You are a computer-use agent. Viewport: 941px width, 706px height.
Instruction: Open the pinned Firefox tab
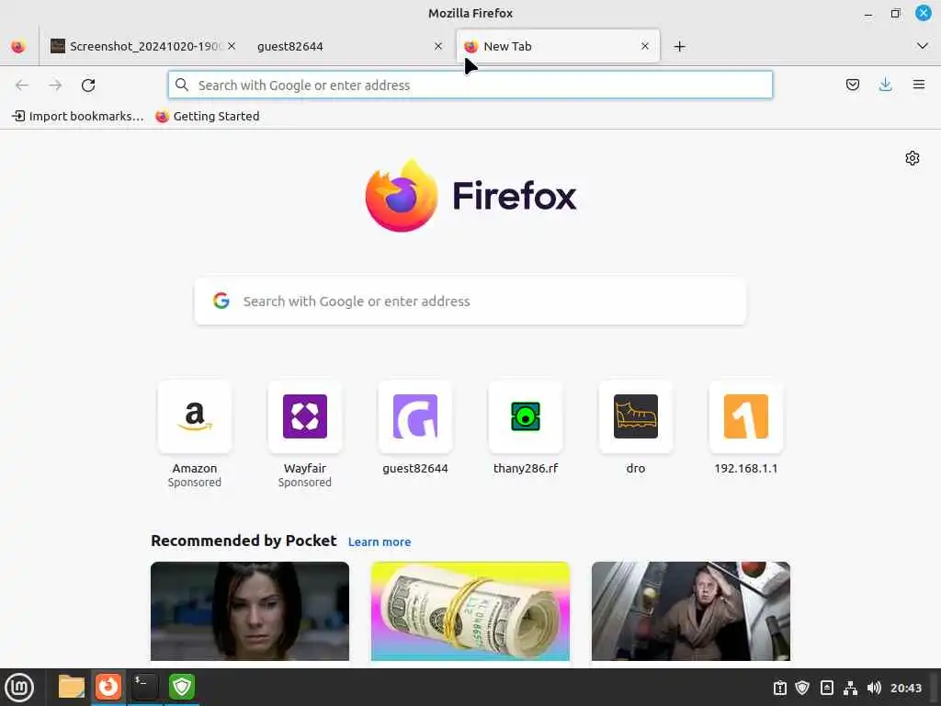[x=18, y=46]
